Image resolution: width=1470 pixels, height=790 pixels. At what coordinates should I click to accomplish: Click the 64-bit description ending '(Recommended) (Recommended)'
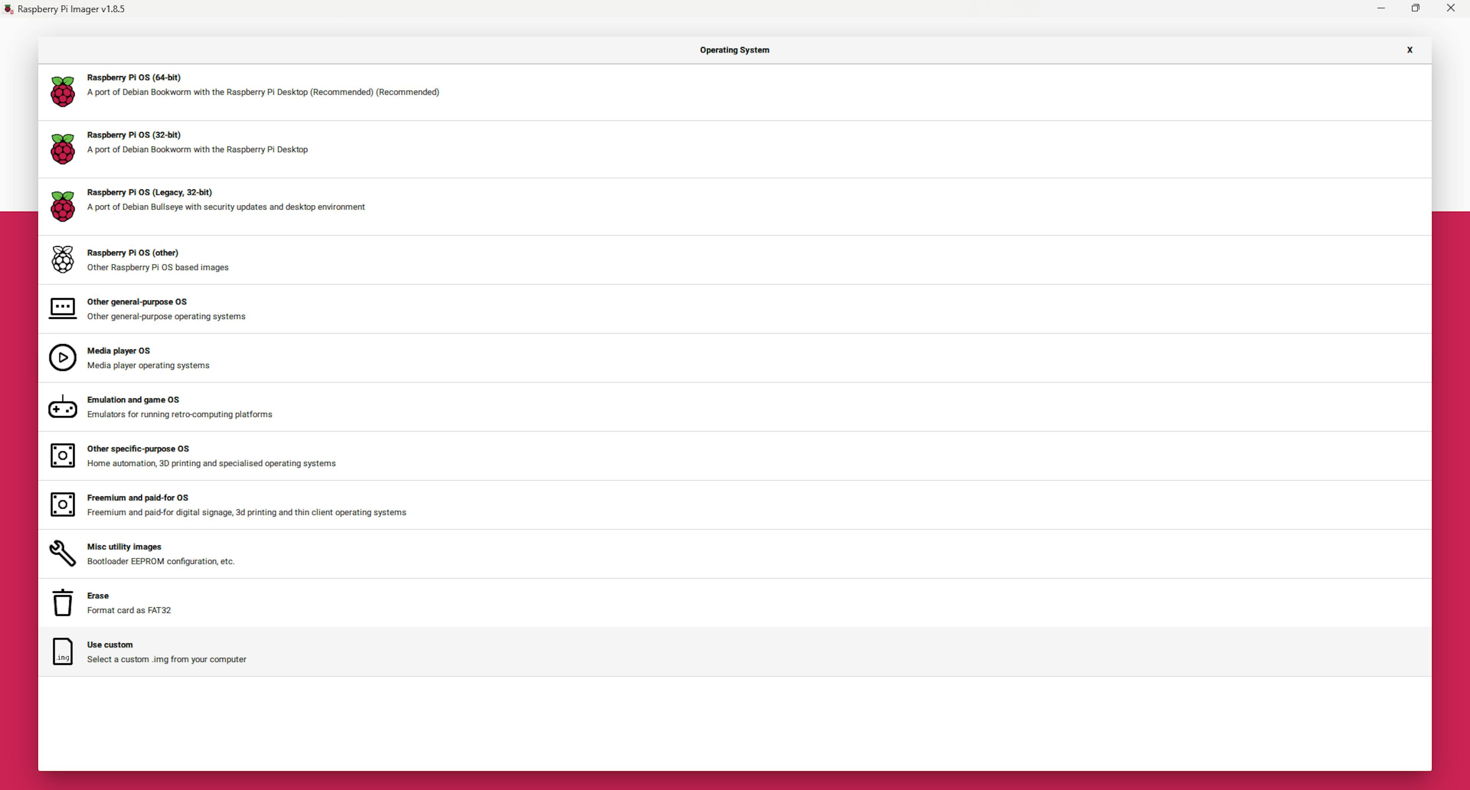tap(263, 92)
